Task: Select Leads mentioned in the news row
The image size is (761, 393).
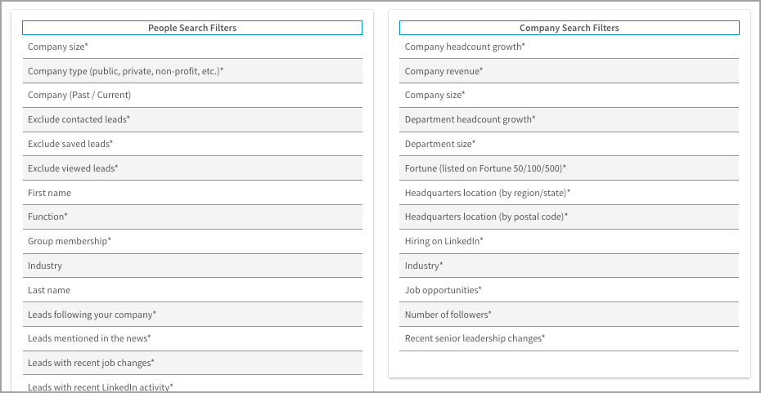Action: [89, 338]
